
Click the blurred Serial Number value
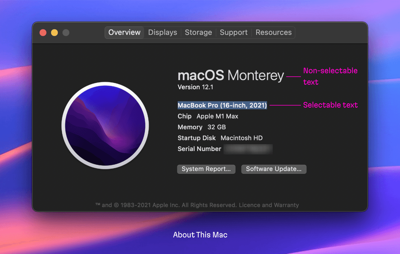pyautogui.click(x=248, y=149)
